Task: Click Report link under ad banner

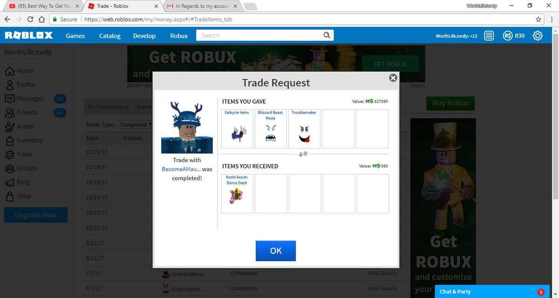Action: coord(418,86)
